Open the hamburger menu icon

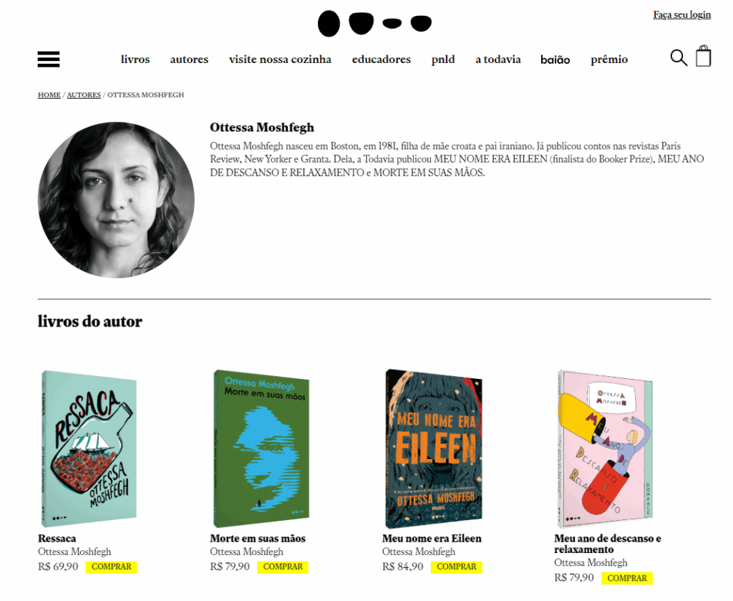click(49, 59)
